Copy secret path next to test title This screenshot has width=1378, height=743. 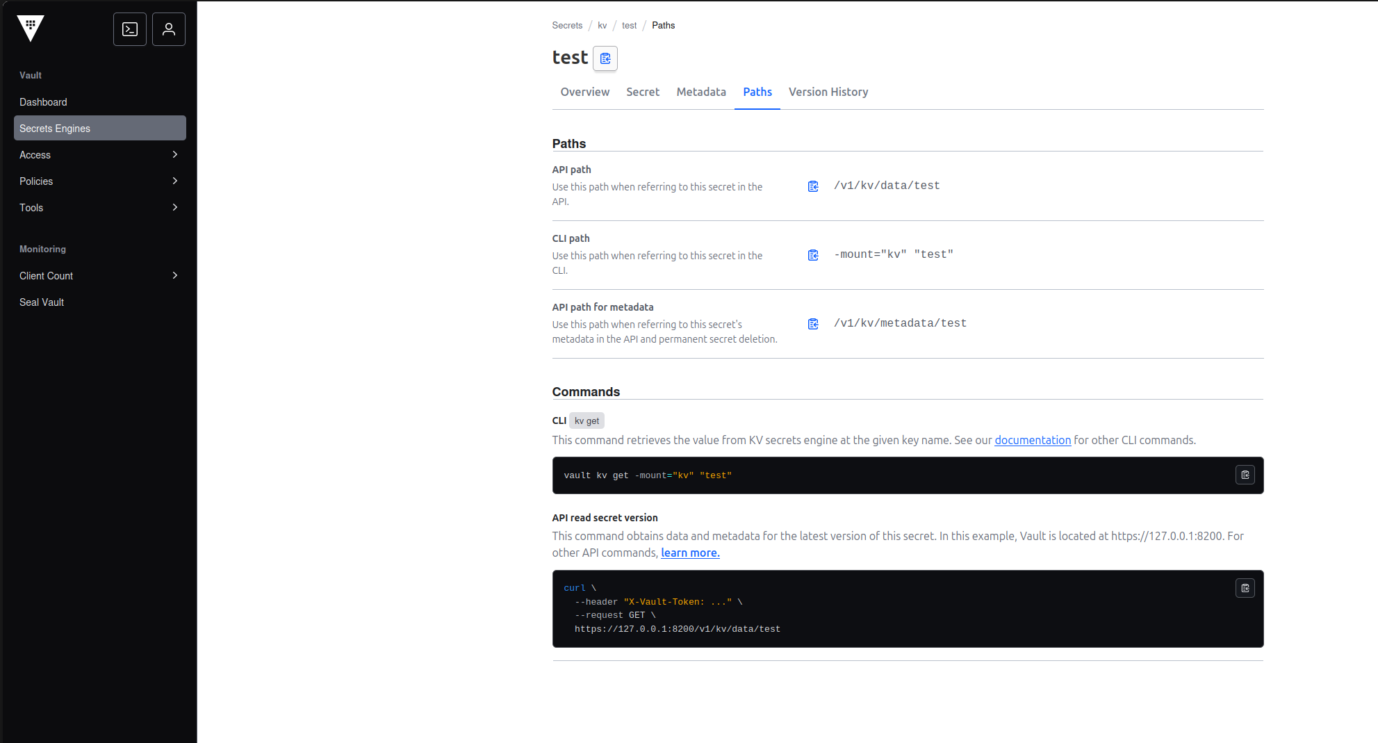coord(605,58)
